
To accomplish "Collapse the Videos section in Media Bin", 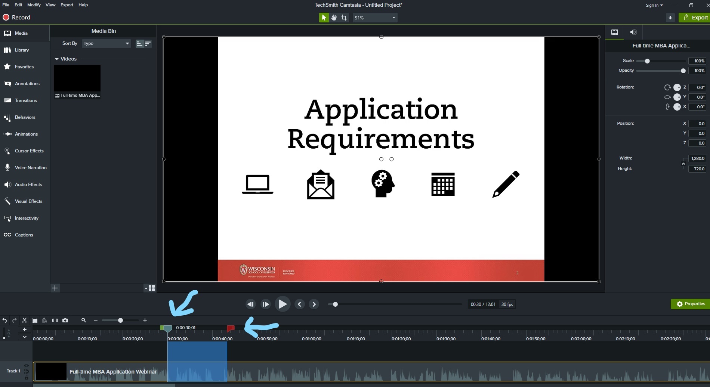I will tap(57, 59).
